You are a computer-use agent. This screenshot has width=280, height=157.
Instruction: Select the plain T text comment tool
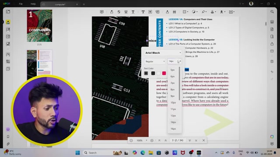tap(143, 12)
